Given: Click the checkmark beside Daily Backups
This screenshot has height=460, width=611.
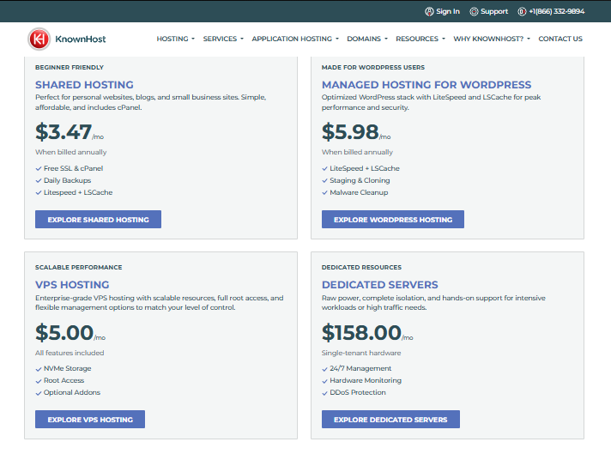Looking at the screenshot, I should [38, 181].
